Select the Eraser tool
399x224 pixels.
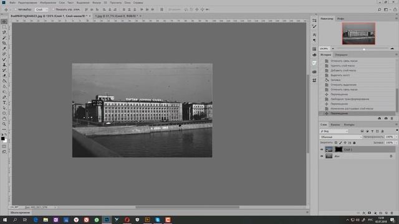[x=4, y=76]
